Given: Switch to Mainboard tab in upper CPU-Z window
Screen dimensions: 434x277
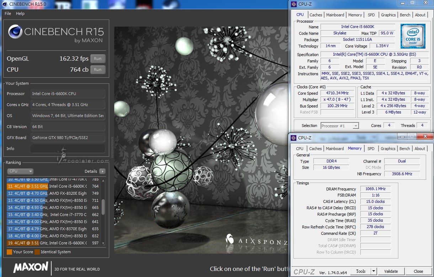Looking at the screenshot, I should [335, 15].
